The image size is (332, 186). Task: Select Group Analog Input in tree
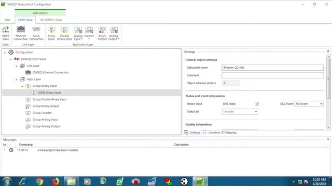[x=45, y=119]
